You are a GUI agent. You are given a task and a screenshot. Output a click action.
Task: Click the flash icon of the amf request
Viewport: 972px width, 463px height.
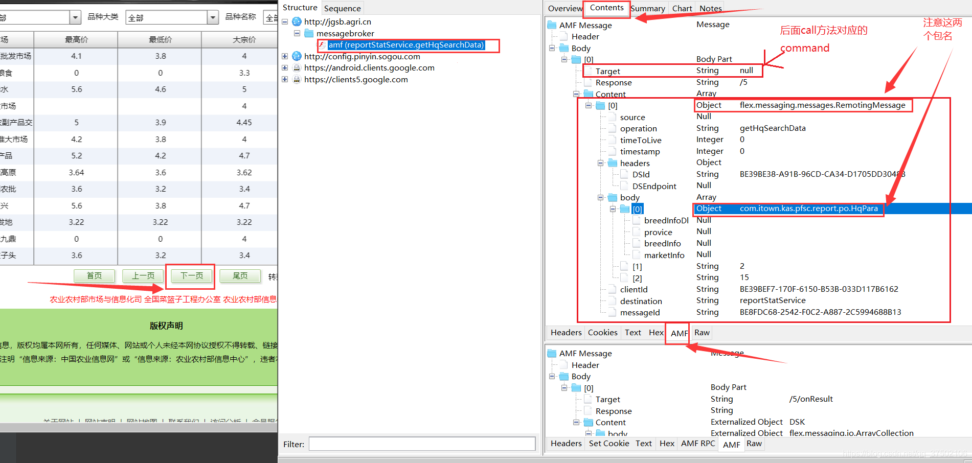point(322,45)
